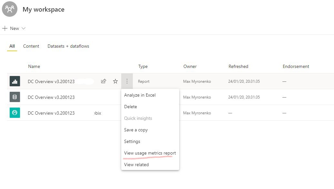Open the New menu button
334x189 pixels.
tap(14, 28)
